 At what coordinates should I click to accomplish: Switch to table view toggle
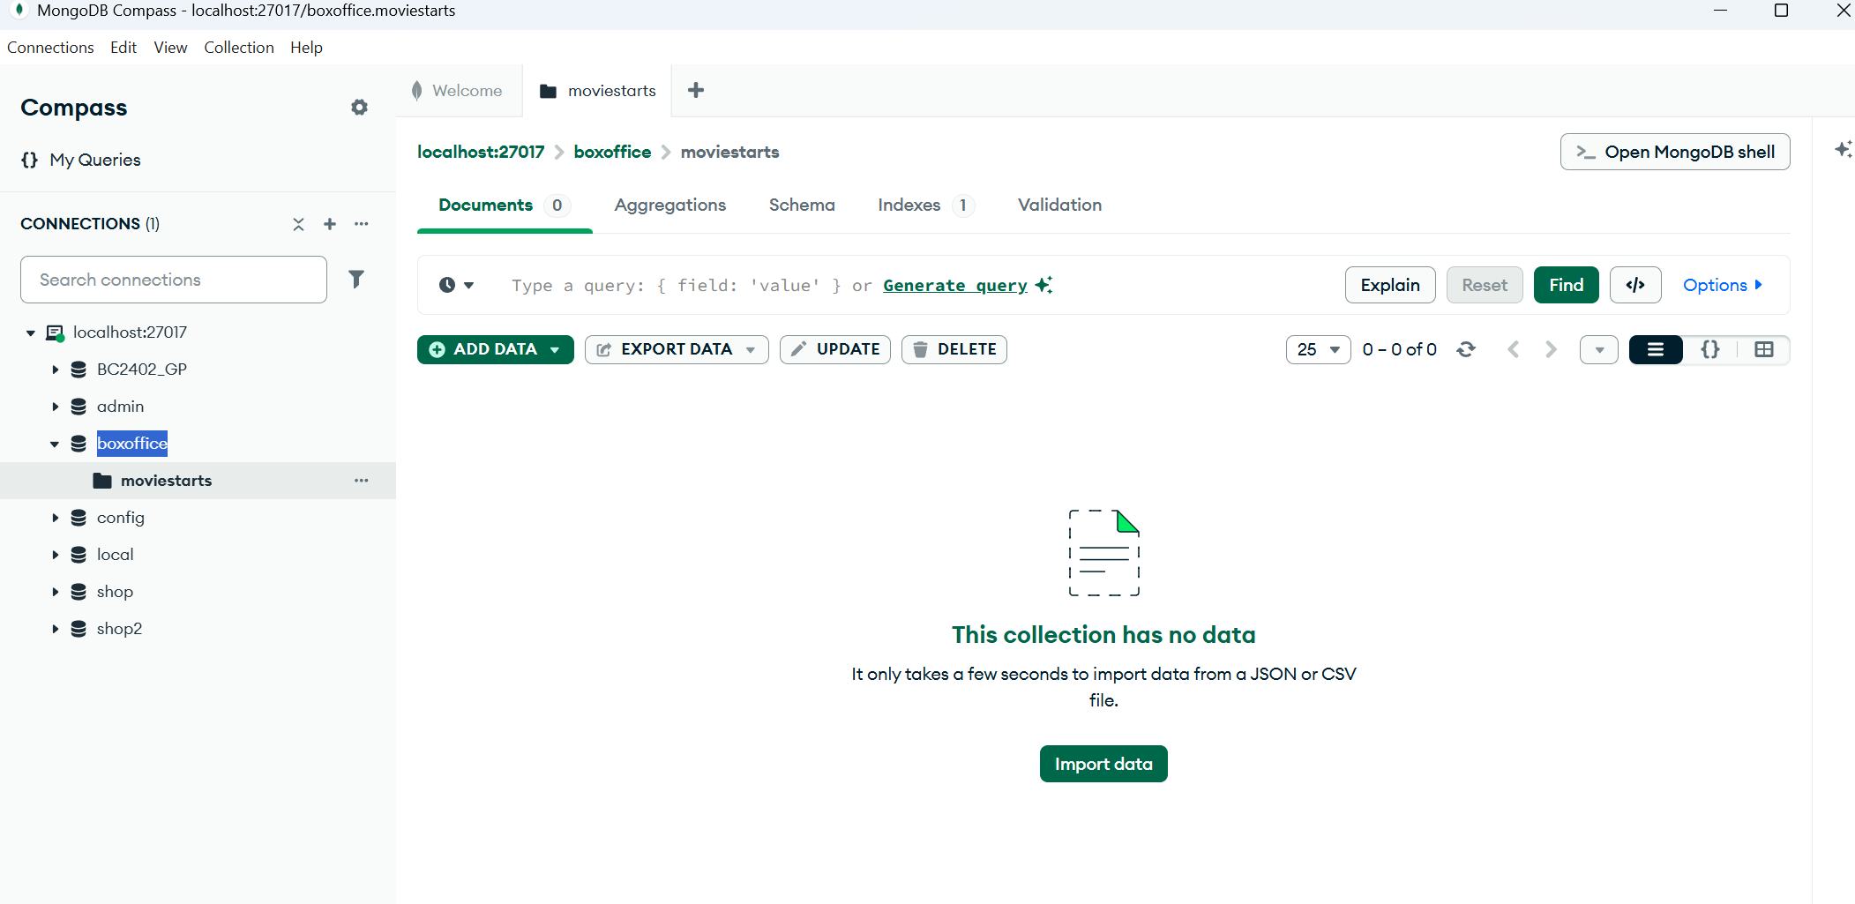point(1763,349)
